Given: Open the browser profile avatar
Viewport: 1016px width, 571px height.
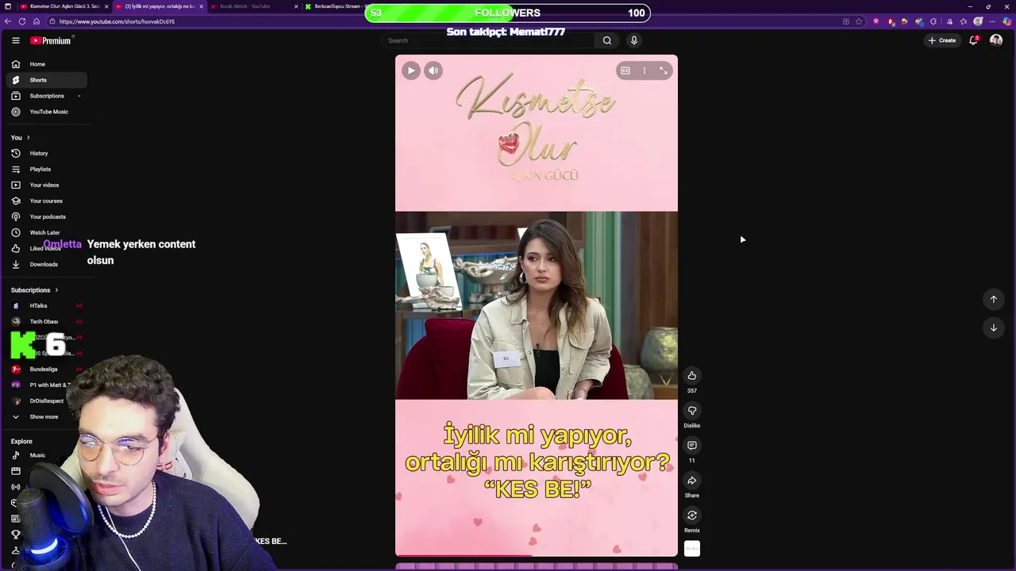Looking at the screenshot, I should coord(979,21).
